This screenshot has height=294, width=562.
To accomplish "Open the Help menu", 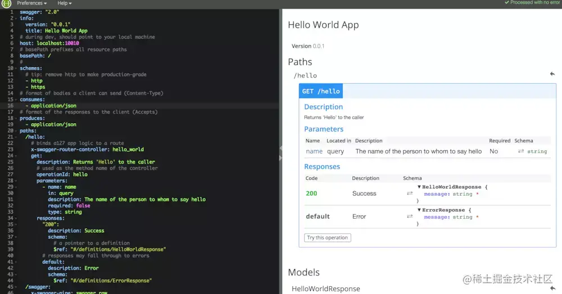I will tap(65, 3).
